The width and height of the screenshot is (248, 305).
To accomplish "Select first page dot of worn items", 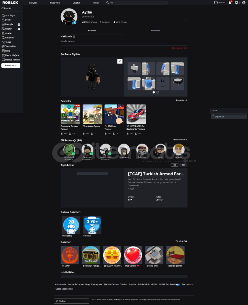I will pos(154,92).
